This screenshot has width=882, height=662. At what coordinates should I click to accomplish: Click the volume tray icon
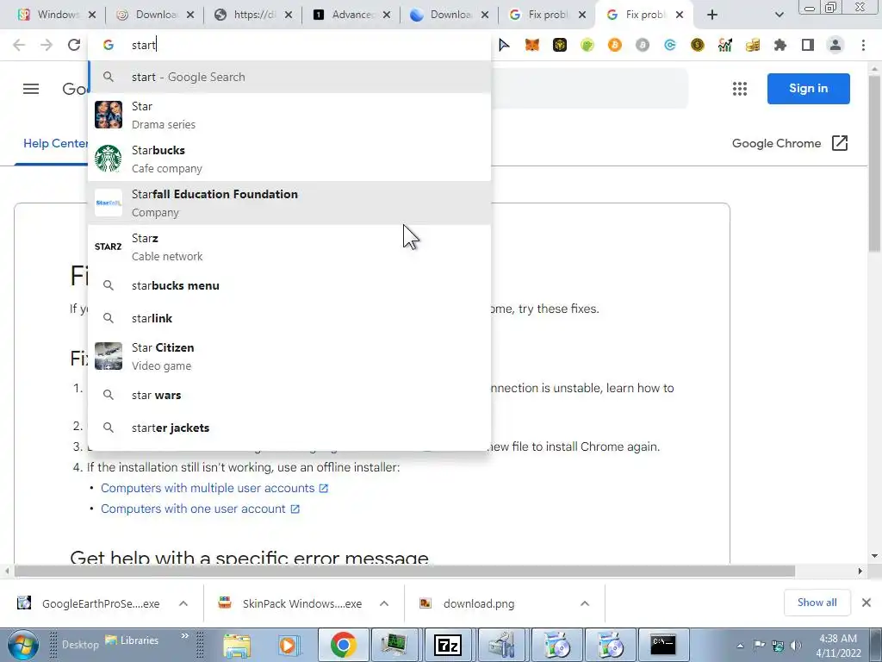point(795,646)
